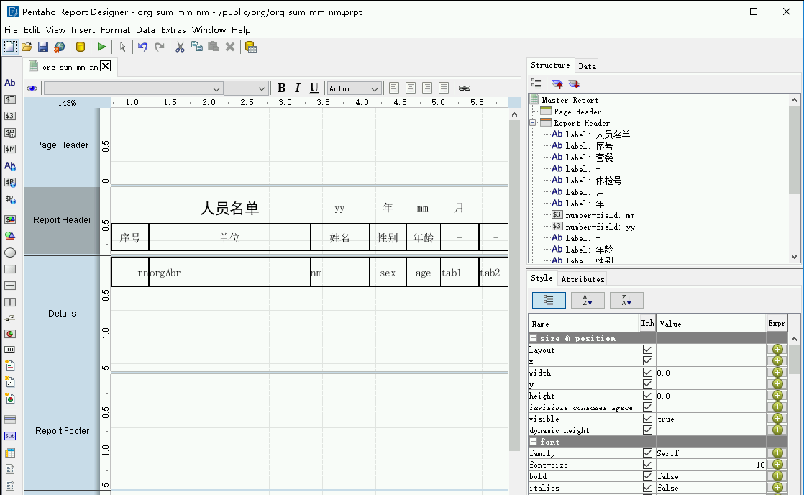Pick the message-field ($M) palette element
The image size is (804, 495).
(x=10, y=149)
